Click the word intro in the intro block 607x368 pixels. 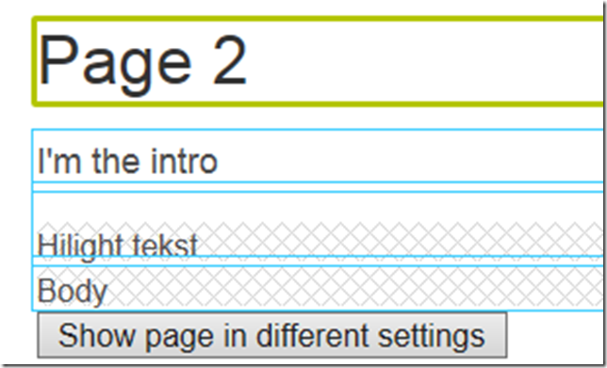pos(185,161)
